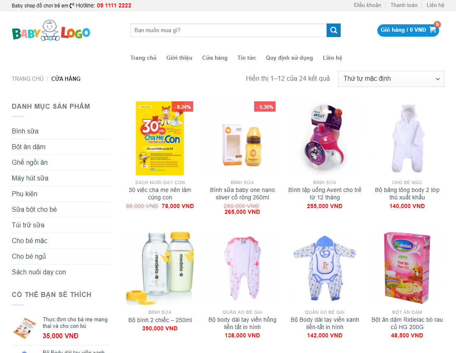Open the Medela two-bottle set image

pos(160,268)
